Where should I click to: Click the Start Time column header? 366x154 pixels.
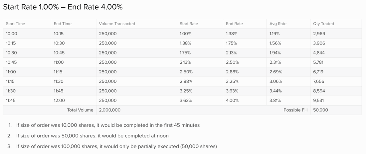15,24
